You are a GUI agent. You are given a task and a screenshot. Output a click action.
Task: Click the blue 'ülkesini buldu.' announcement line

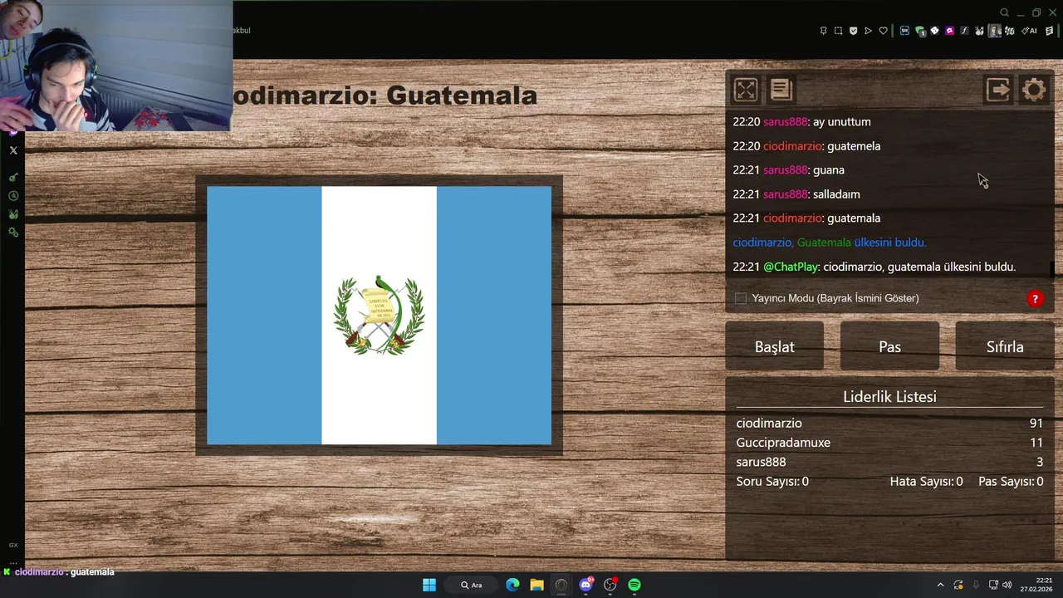point(830,243)
